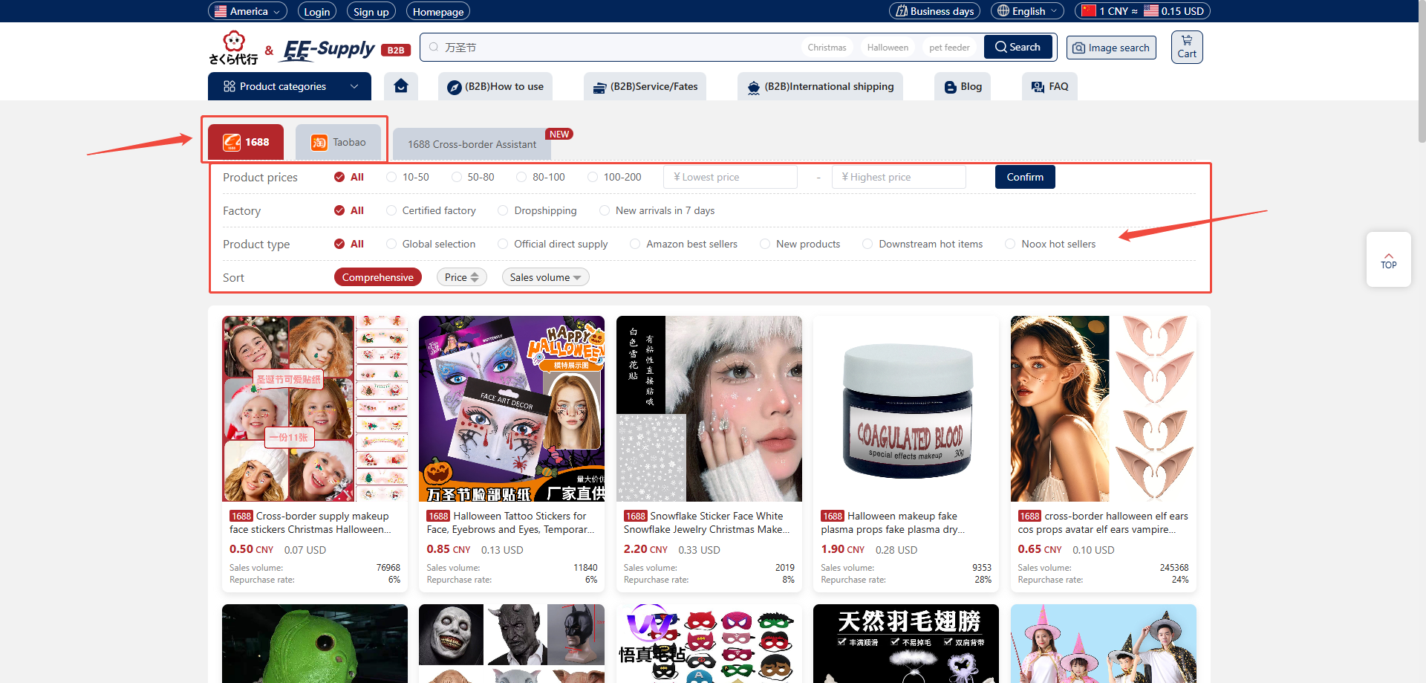Click the calendar icon in Business days
1426x683 pixels.
pyautogui.click(x=902, y=10)
